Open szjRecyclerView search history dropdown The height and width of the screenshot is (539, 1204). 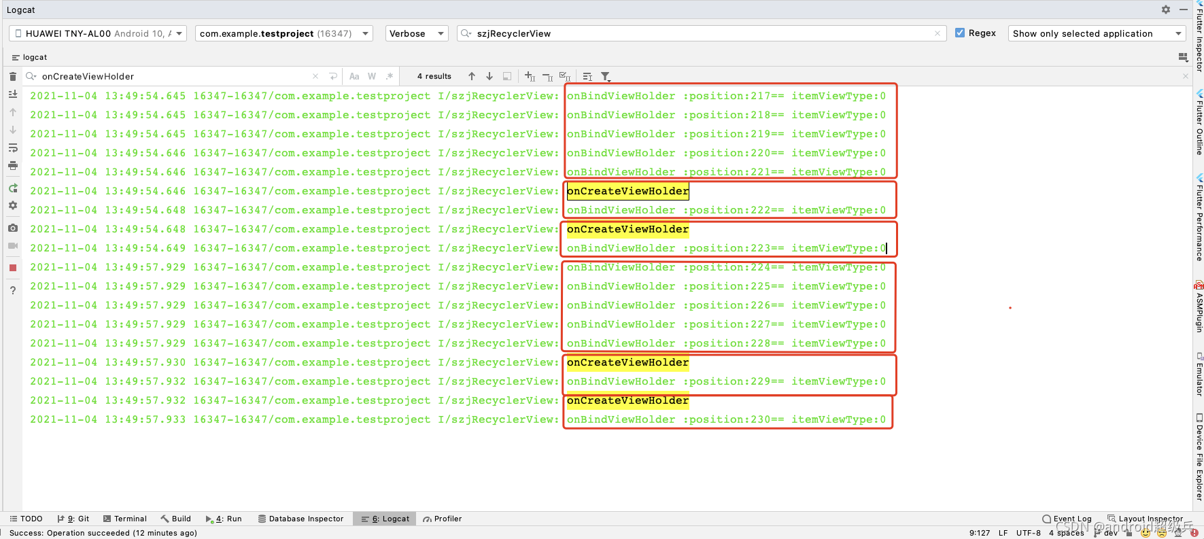click(x=466, y=33)
